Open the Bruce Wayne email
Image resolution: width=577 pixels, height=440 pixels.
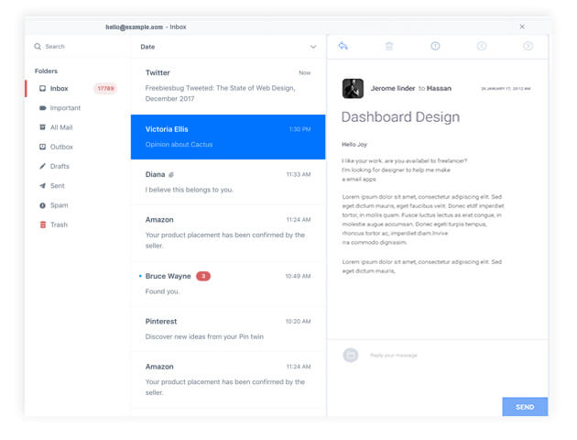tap(228, 284)
